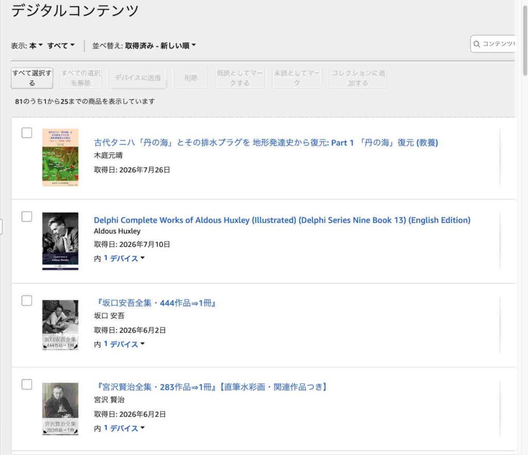Open the sort dropdown 取得済み - 新しい順

160,45
